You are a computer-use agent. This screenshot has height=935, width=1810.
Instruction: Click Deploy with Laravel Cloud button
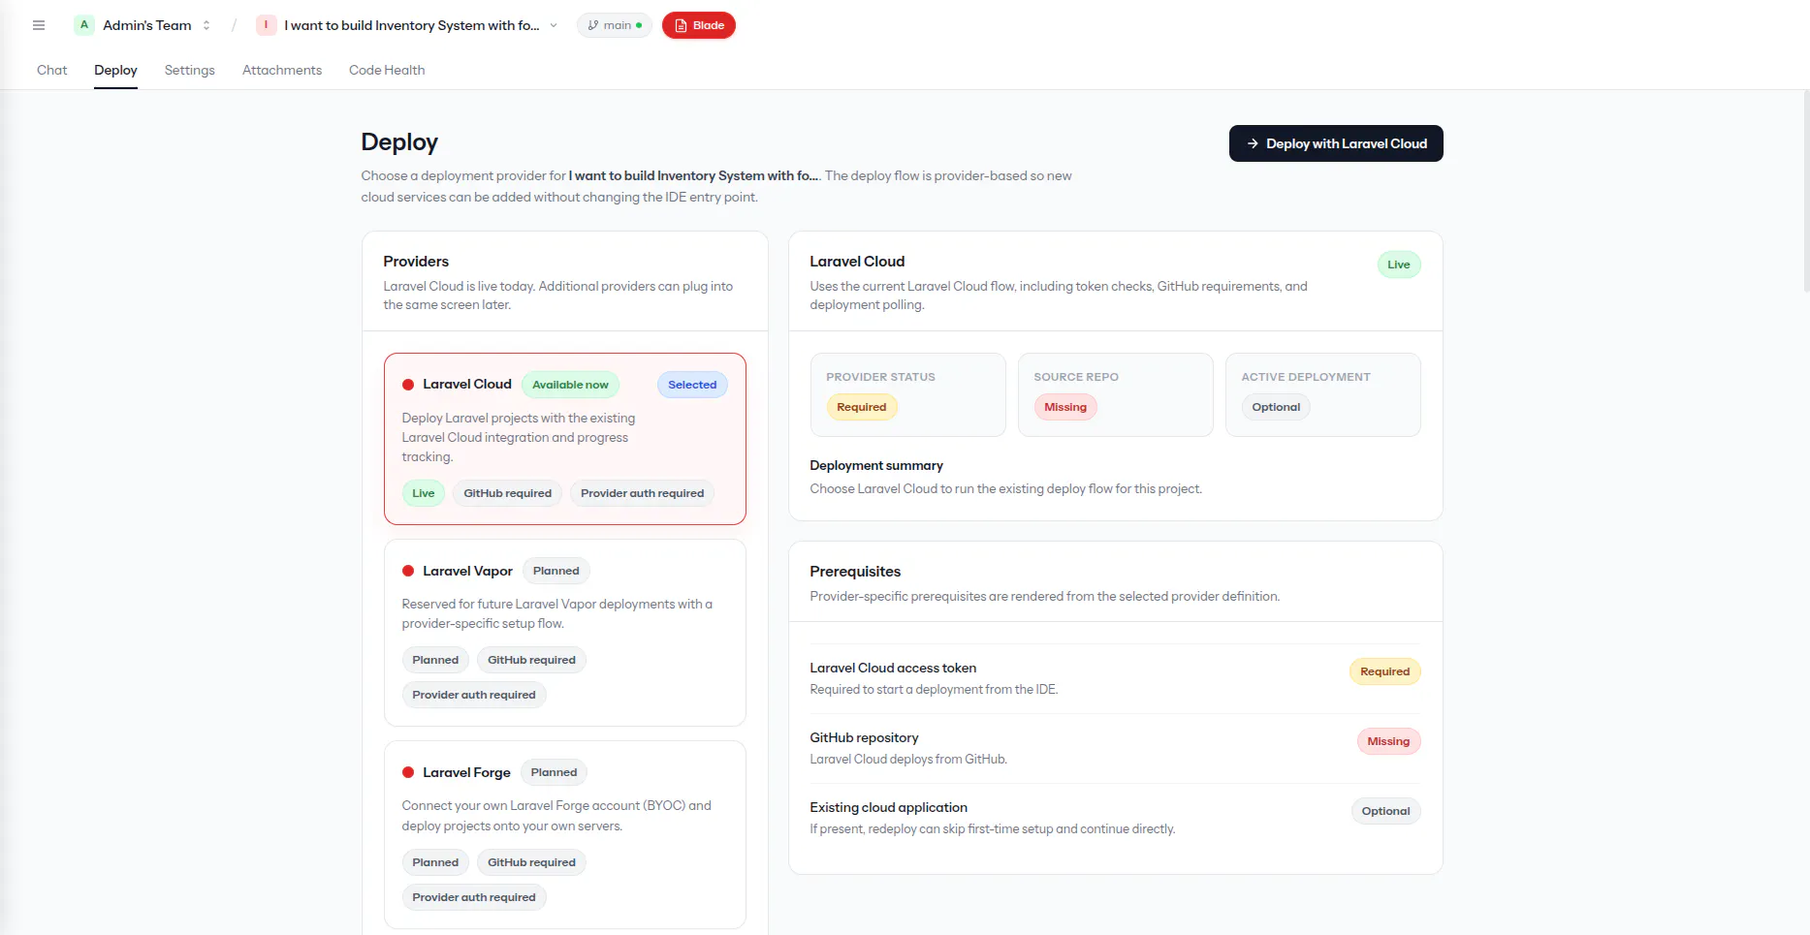tap(1336, 143)
